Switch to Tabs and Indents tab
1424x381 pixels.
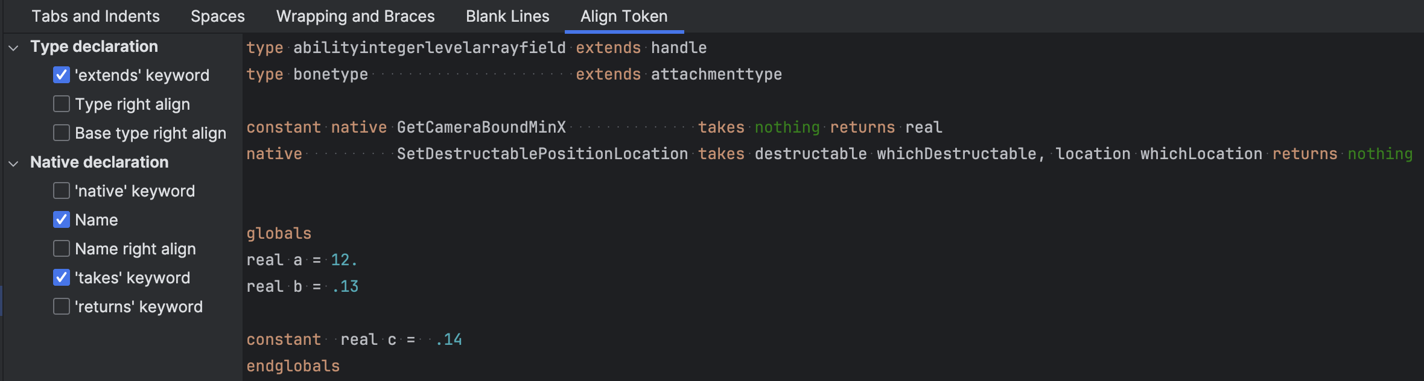tap(95, 16)
